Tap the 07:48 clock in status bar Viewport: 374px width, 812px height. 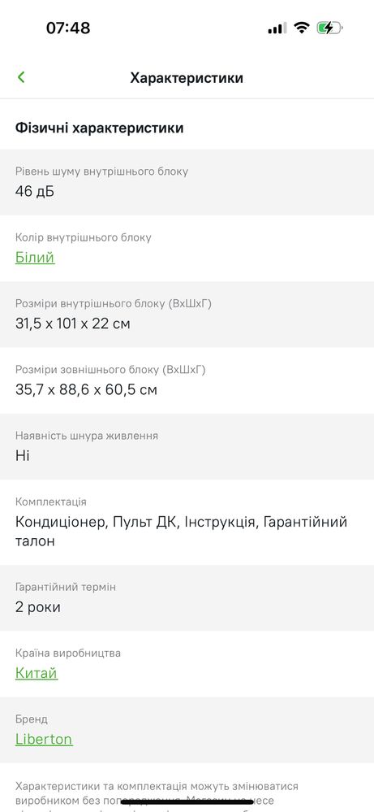point(68,28)
